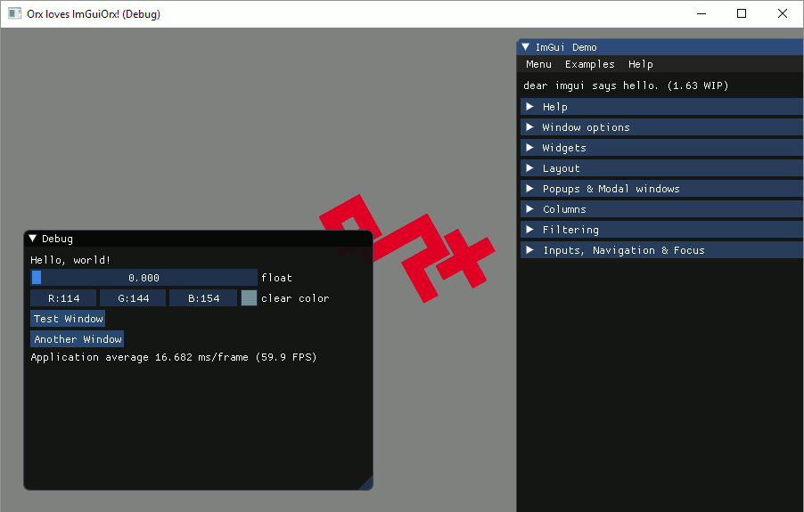Open the Help menu in menu bar
This screenshot has width=804, height=512.
pos(640,64)
